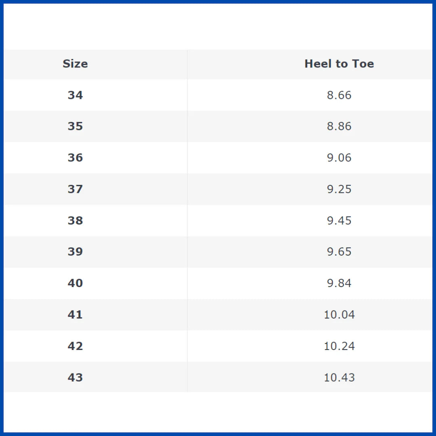
Task: Select the 10.43 heel to toe cell
Action: (x=339, y=377)
